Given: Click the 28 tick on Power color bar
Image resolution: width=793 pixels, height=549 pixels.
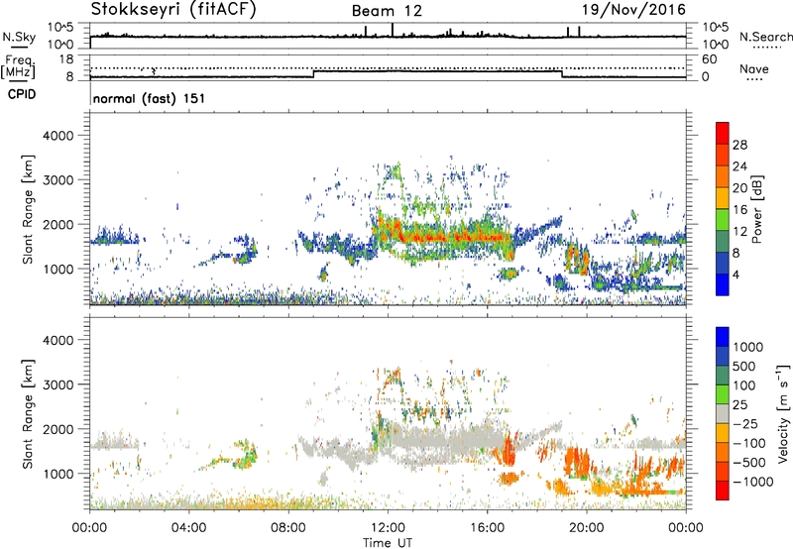Looking at the screenshot, I should [x=739, y=145].
